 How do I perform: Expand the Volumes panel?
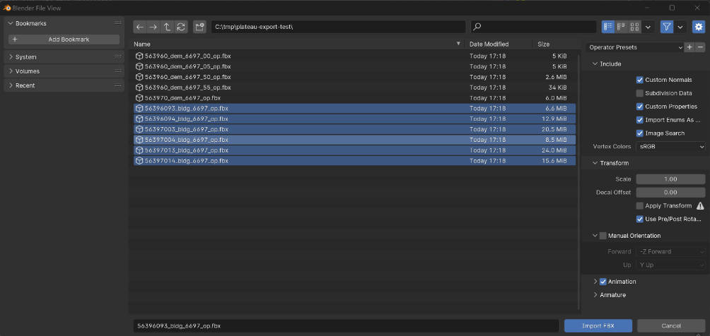click(11, 71)
